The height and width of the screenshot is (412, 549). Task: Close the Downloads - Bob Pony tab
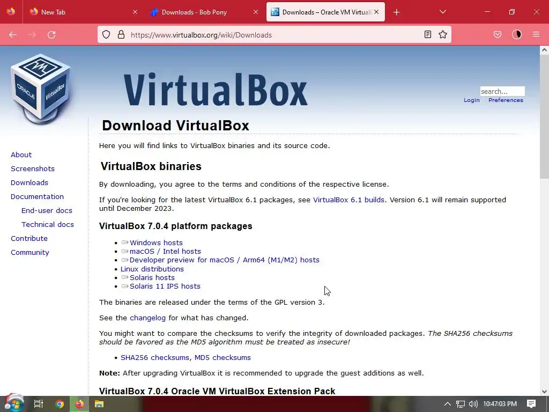pos(256,12)
